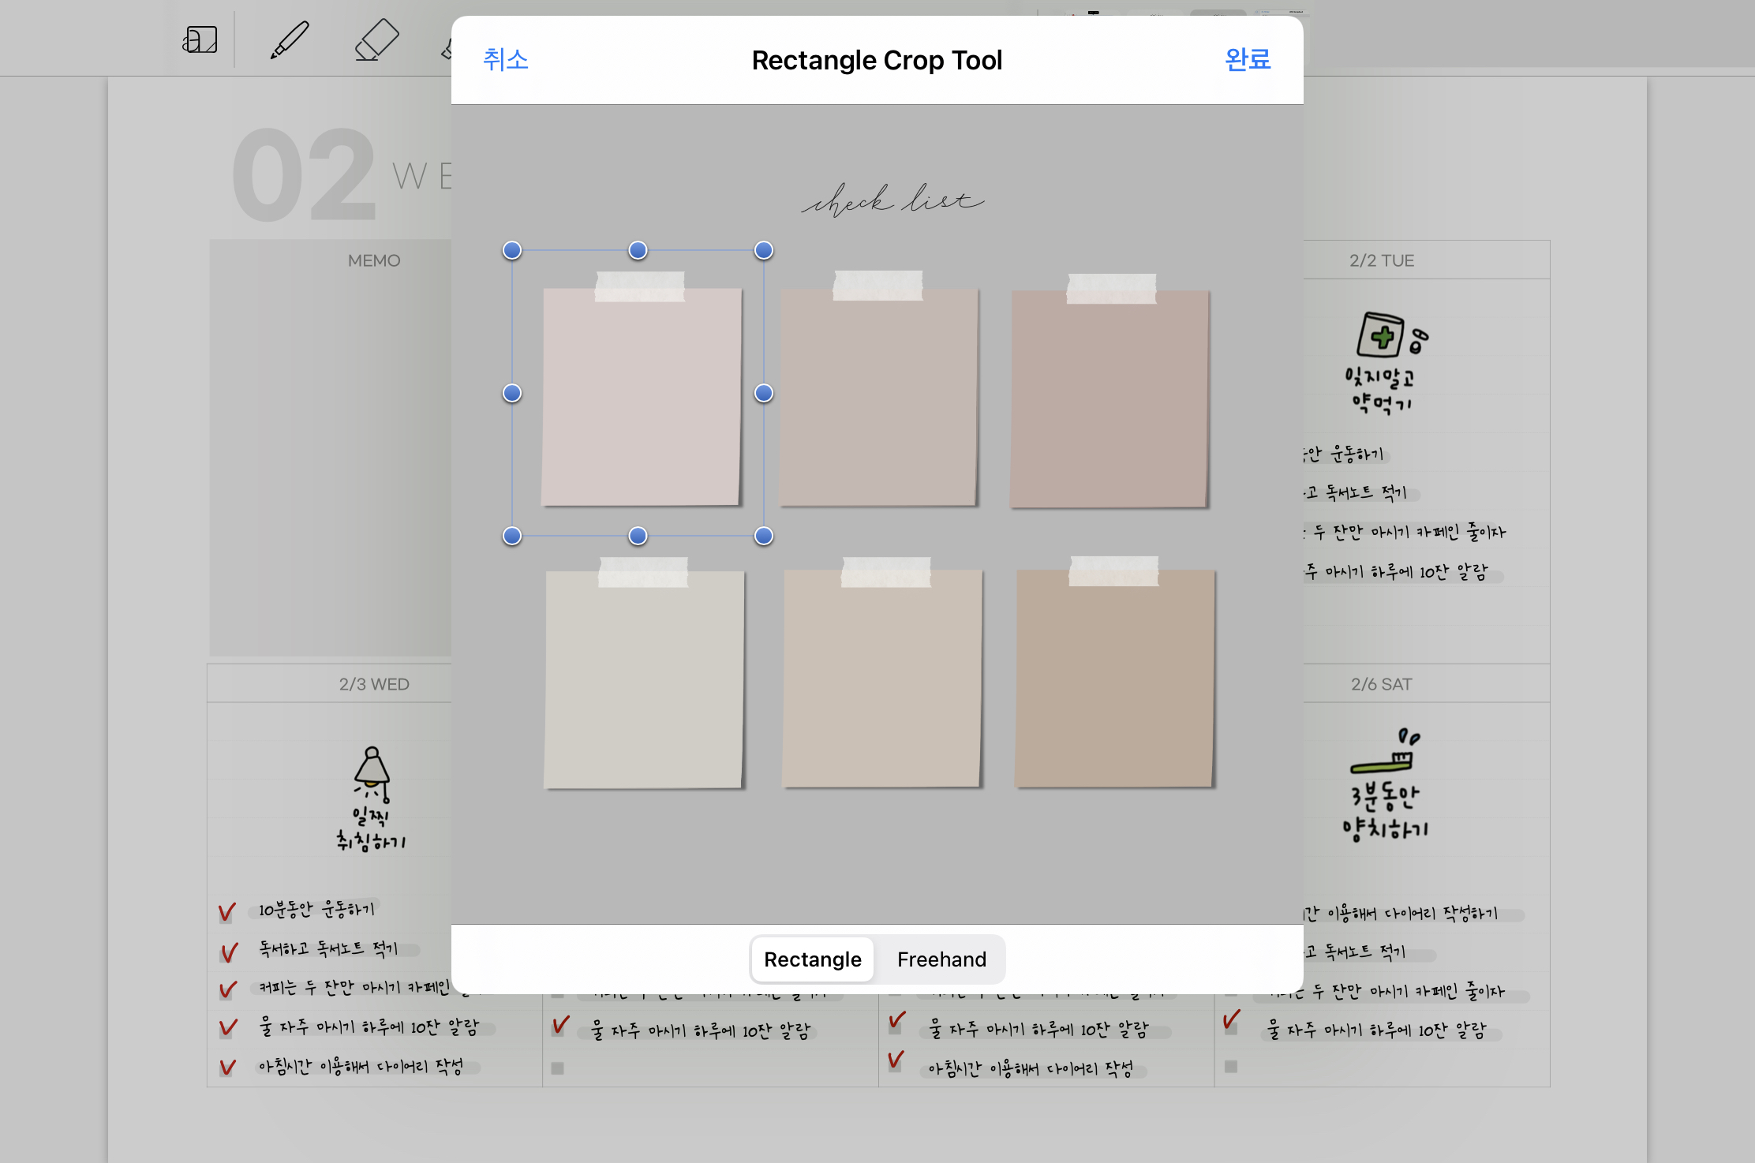Switch to Freehand crop mode

[x=941, y=959]
